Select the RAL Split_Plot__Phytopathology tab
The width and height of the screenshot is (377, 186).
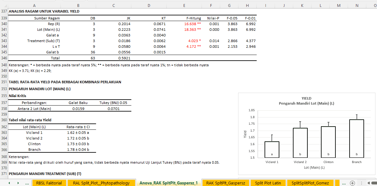[x=101, y=183]
